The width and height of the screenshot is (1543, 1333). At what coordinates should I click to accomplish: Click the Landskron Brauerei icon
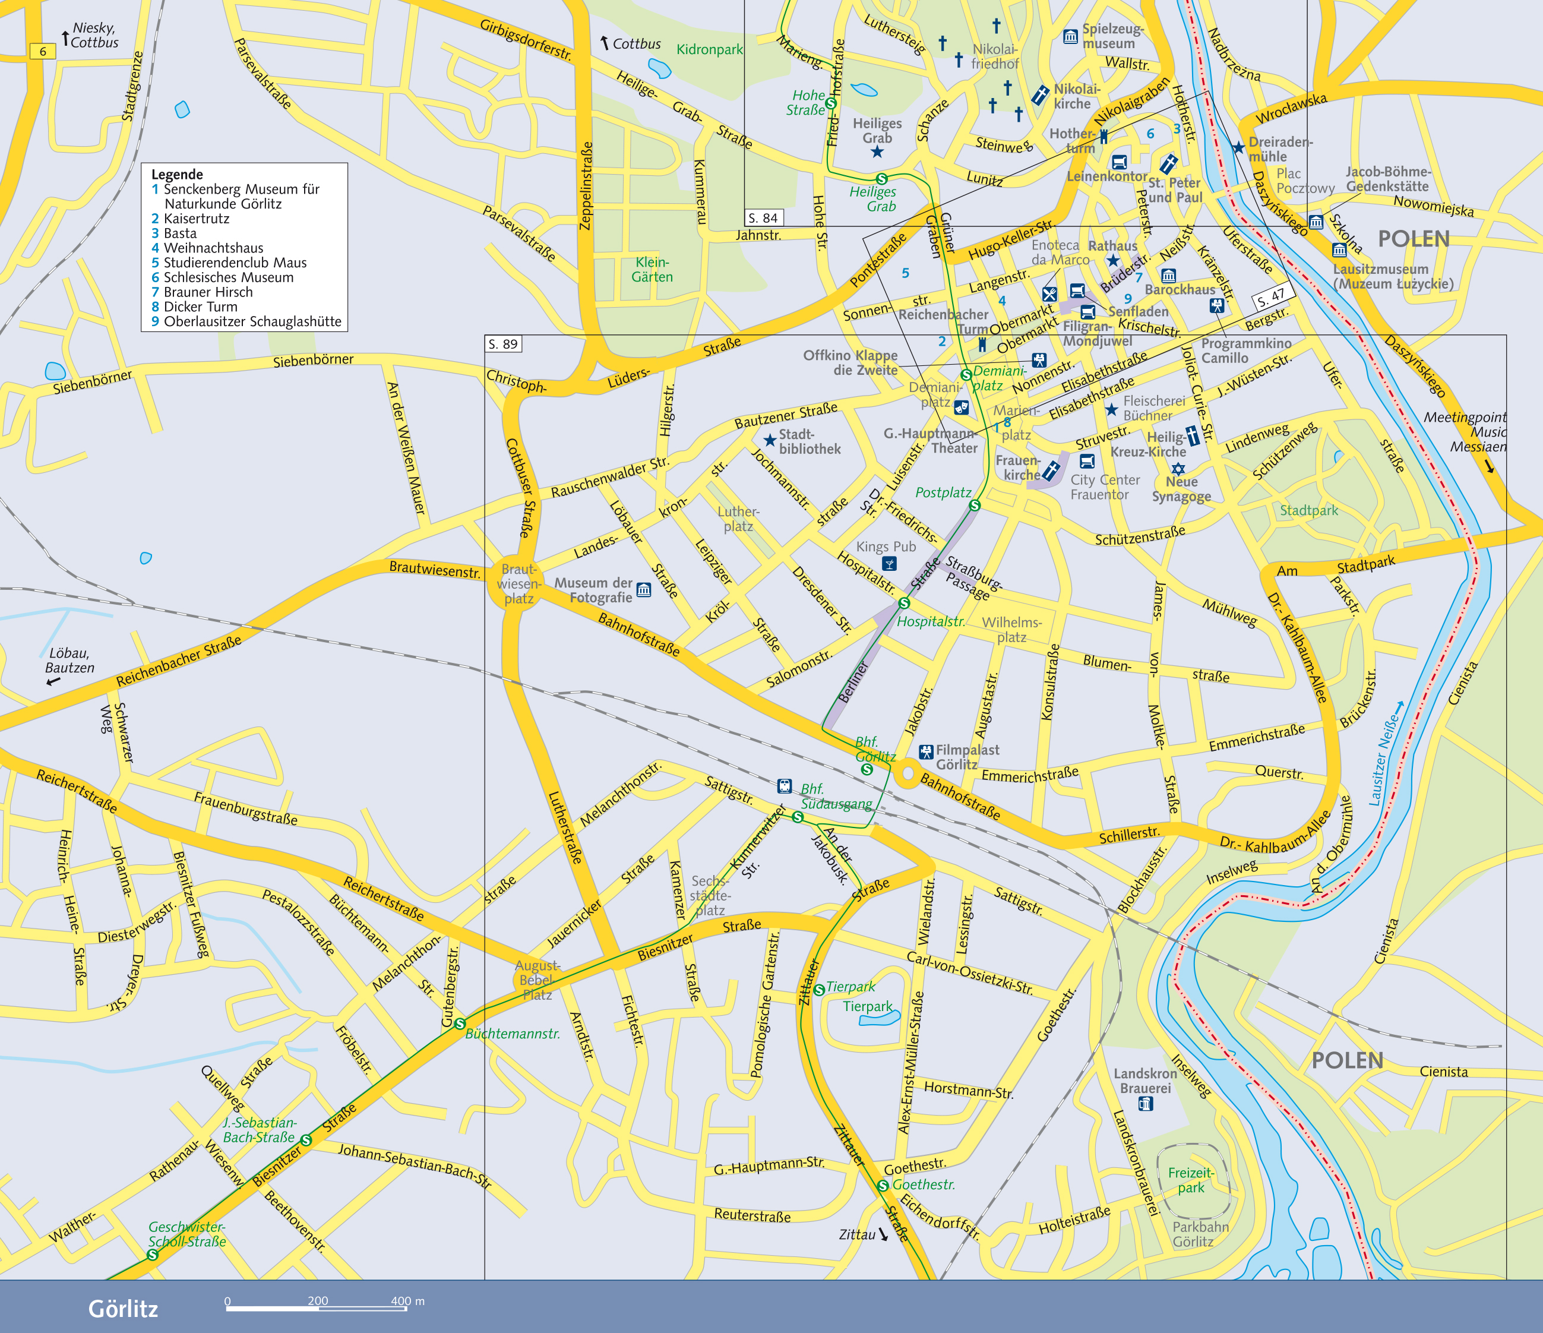pyautogui.click(x=1146, y=1104)
